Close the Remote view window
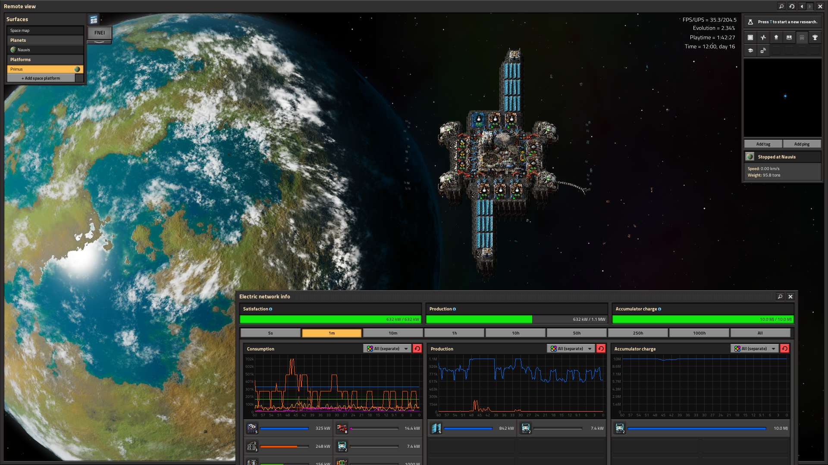The width and height of the screenshot is (828, 465). click(820, 6)
